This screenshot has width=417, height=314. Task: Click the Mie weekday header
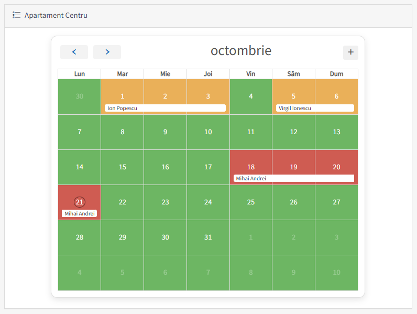click(x=165, y=74)
